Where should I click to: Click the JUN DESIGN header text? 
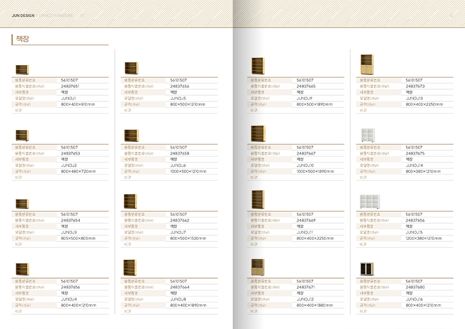coord(23,15)
